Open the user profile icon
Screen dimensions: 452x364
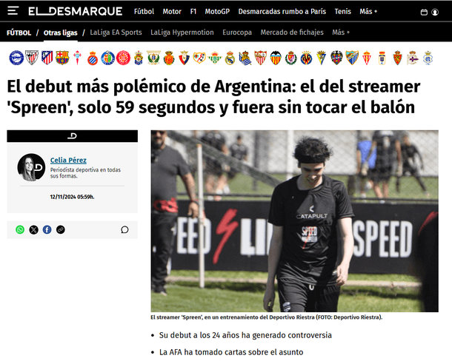[435, 12]
